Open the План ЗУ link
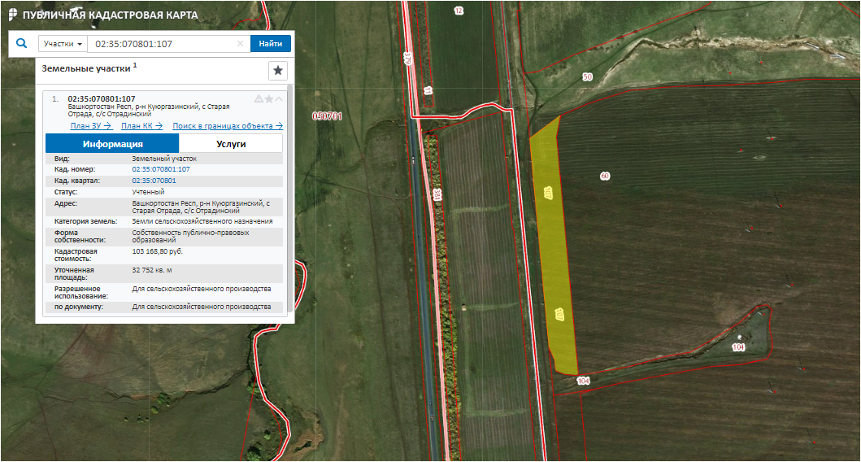The height and width of the screenshot is (462, 861). point(90,126)
